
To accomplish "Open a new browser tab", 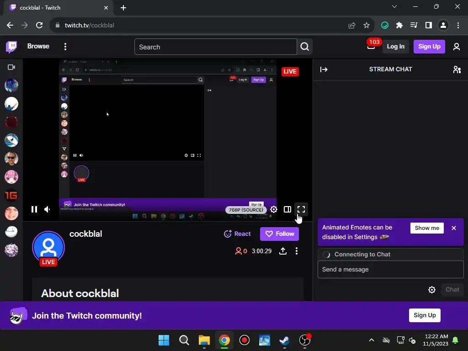I will tap(123, 8).
